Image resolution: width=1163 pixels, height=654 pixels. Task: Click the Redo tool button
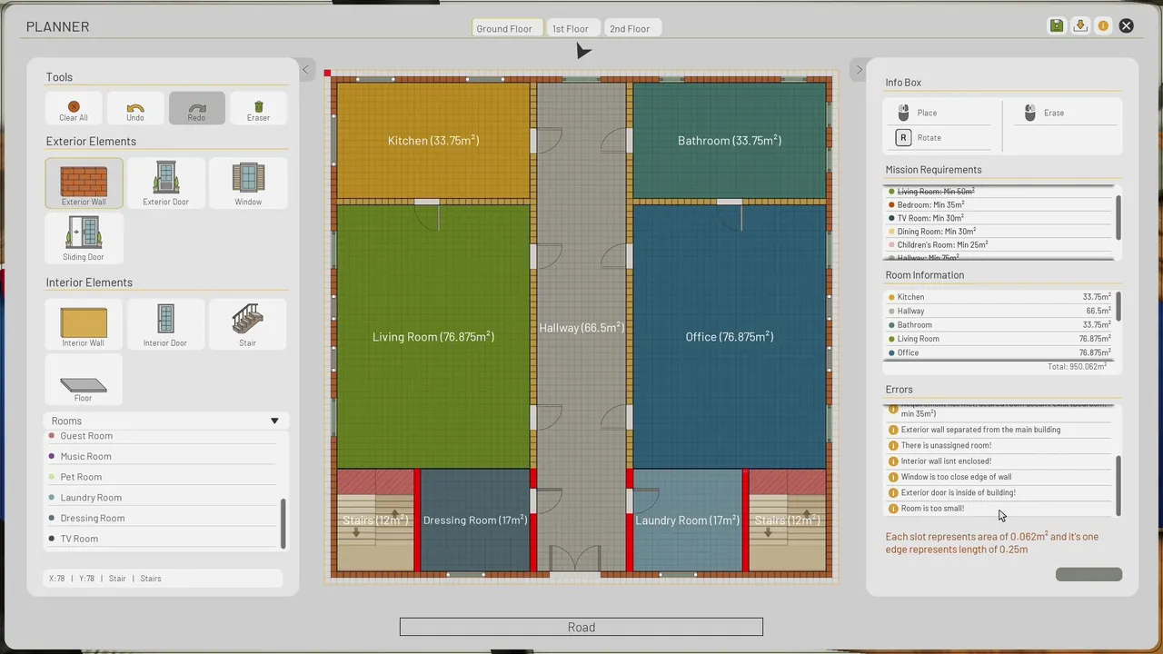click(197, 109)
